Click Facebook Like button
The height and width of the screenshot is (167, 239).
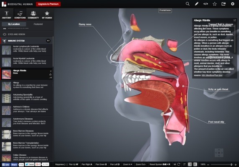[x=6, y=164]
